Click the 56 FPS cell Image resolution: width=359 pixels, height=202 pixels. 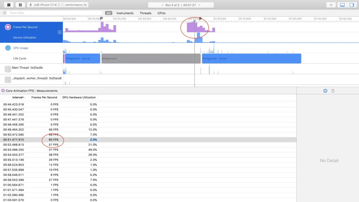click(x=54, y=130)
